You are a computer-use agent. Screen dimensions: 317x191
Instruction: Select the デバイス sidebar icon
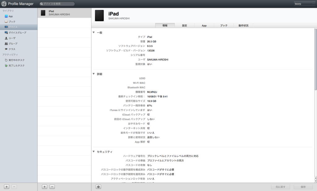[x=6, y=27]
